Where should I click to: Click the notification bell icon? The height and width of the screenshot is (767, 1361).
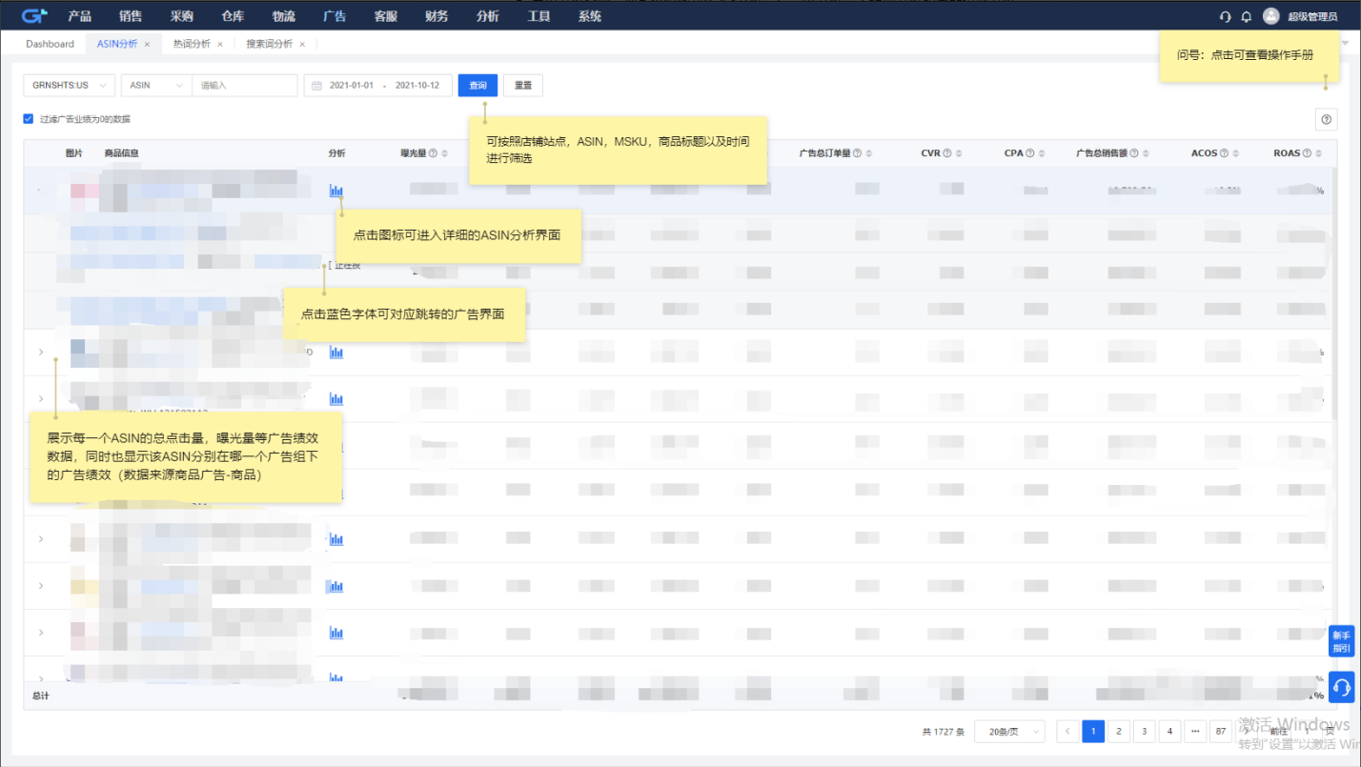(1247, 16)
